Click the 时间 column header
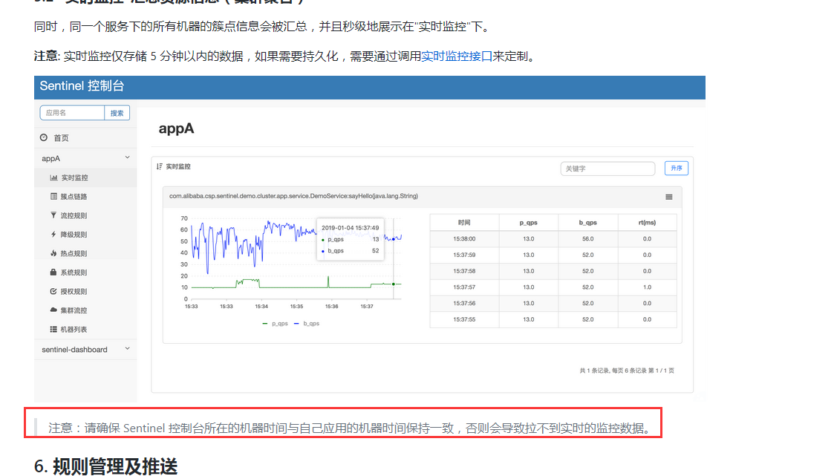Screen dimensions: 834x476 coord(464,222)
